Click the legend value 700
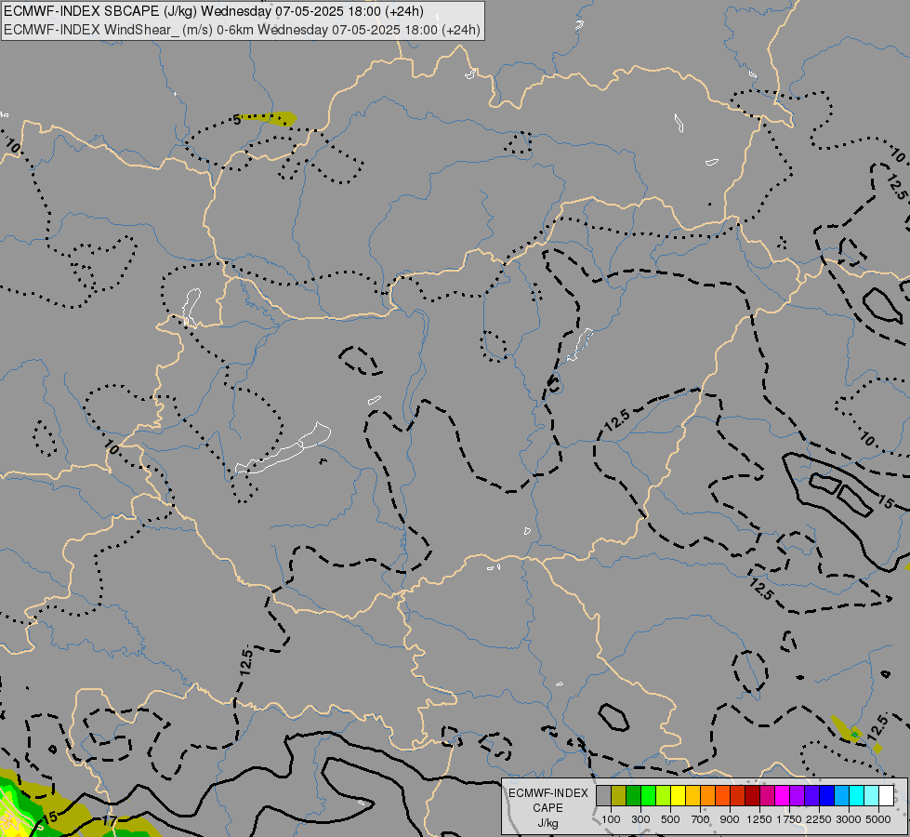The width and height of the screenshot is (910, 837). click(x=700, y=819)
